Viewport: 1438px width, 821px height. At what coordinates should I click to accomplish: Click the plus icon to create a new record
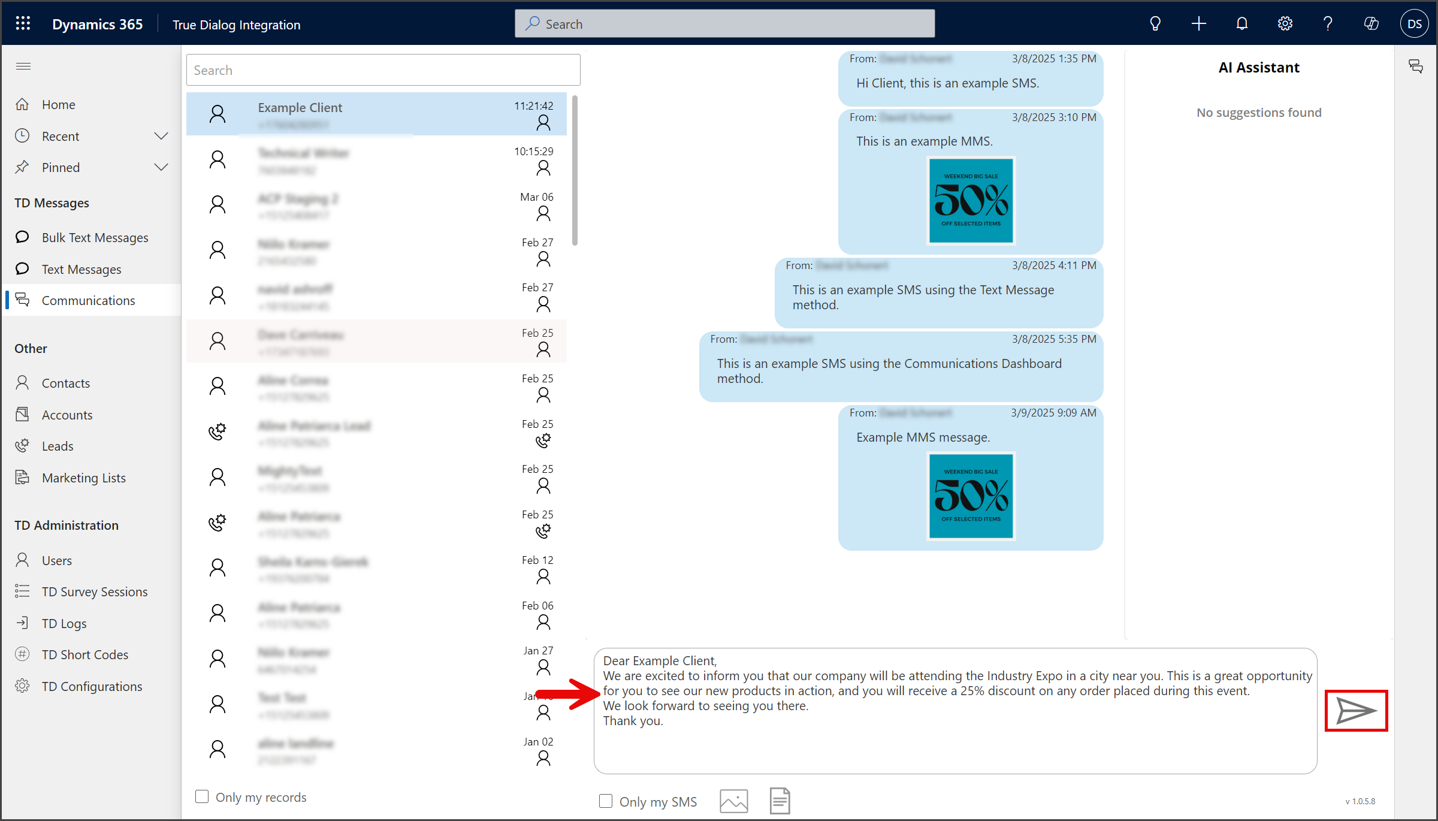coord(1199,24)
